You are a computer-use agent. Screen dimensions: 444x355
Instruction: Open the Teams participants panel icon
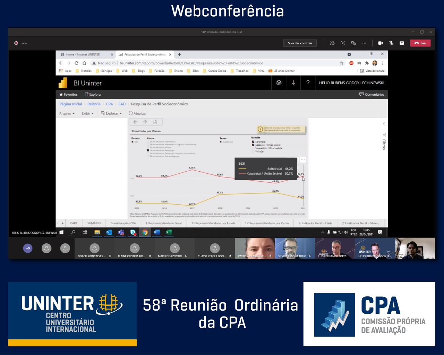coord(332,43)
